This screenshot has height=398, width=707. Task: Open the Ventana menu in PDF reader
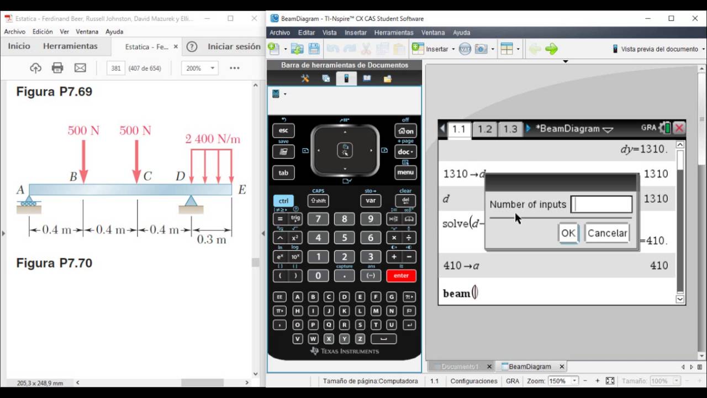87,32
